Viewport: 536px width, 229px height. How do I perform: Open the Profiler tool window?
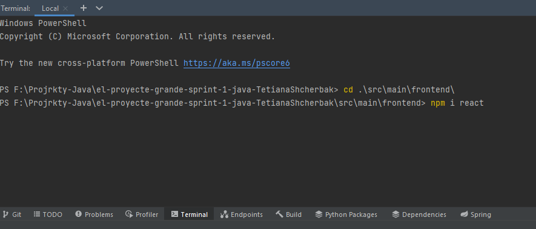pyautogui.click(x=142, y=214)
